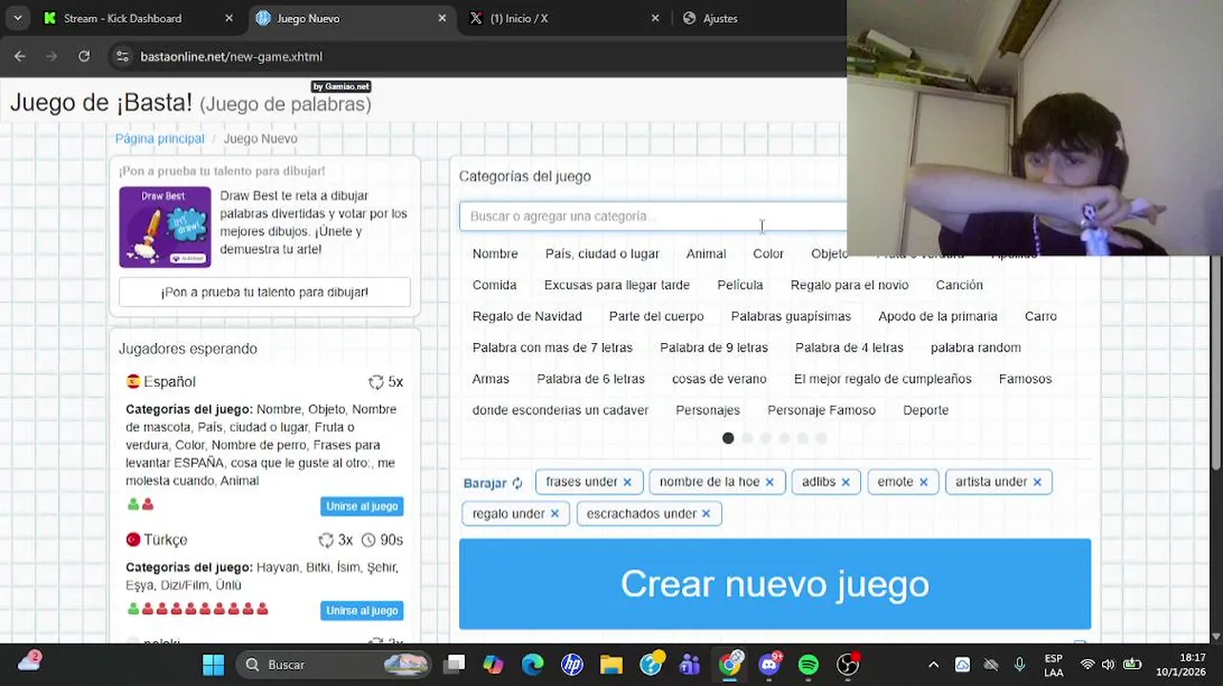Go to the first category page dot
Image resolution: width=1223 pixels, height=686 pixels.
pyautogui.click(x=728, y=438)
